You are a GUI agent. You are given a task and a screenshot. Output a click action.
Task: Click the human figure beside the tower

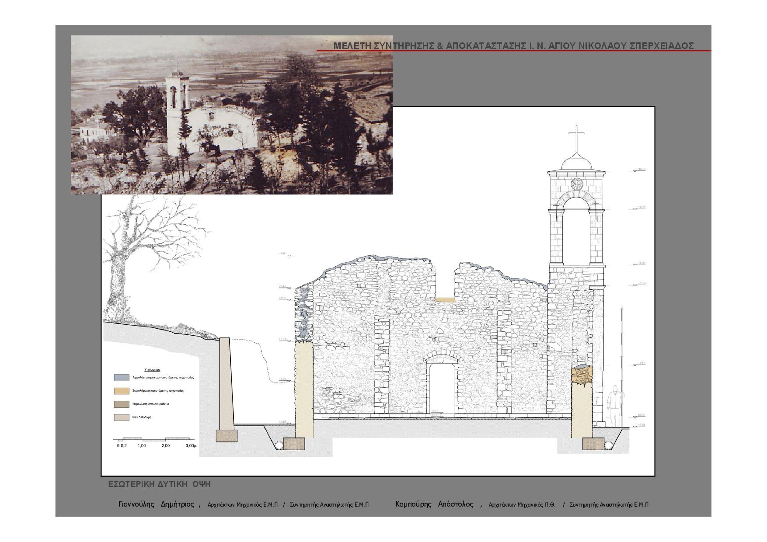[615, 406]
